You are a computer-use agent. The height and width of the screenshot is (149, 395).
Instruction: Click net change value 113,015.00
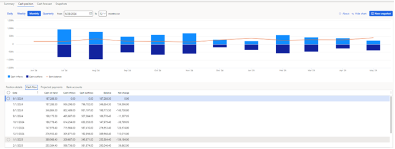[x=123, y=134]
